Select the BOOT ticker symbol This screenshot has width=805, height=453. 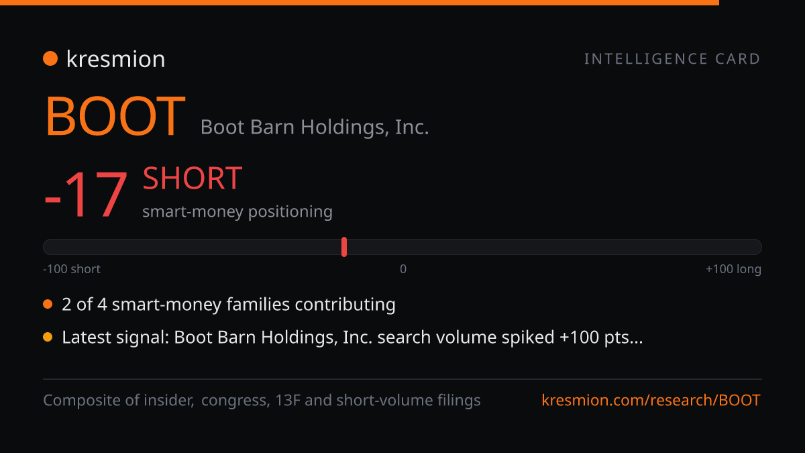click(x=115, y=116)
